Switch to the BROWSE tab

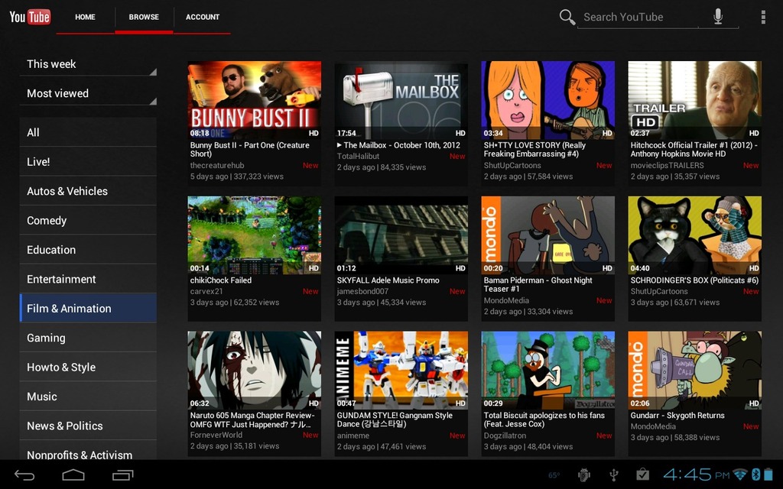144,17
